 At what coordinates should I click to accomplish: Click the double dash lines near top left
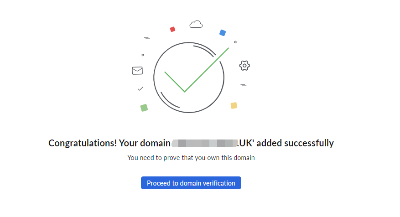point(147,38)
